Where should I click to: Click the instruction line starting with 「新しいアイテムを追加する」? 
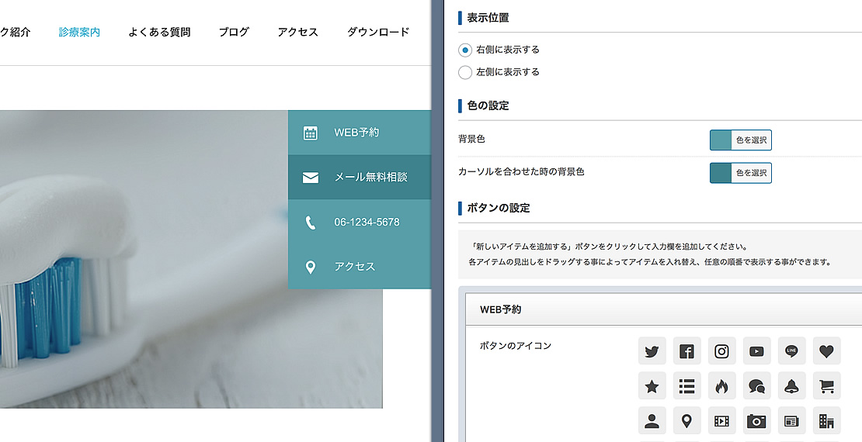point(609,246)
